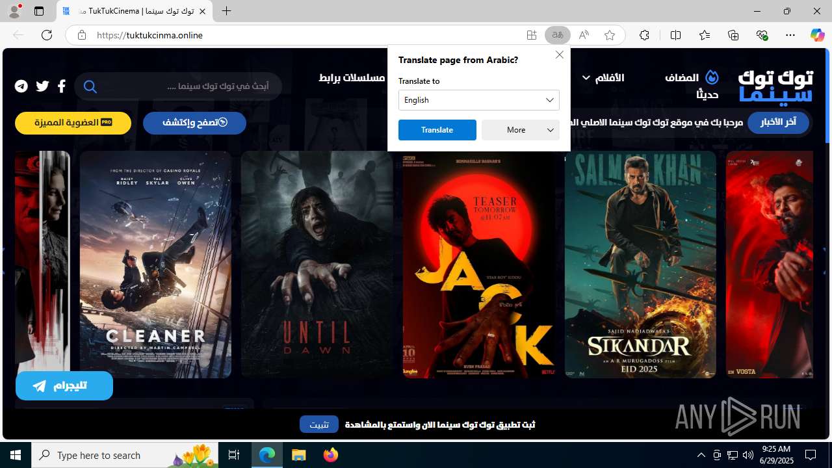
Task: Click the العضوية المميزة PRO button
Action: (x=73, y=123)
